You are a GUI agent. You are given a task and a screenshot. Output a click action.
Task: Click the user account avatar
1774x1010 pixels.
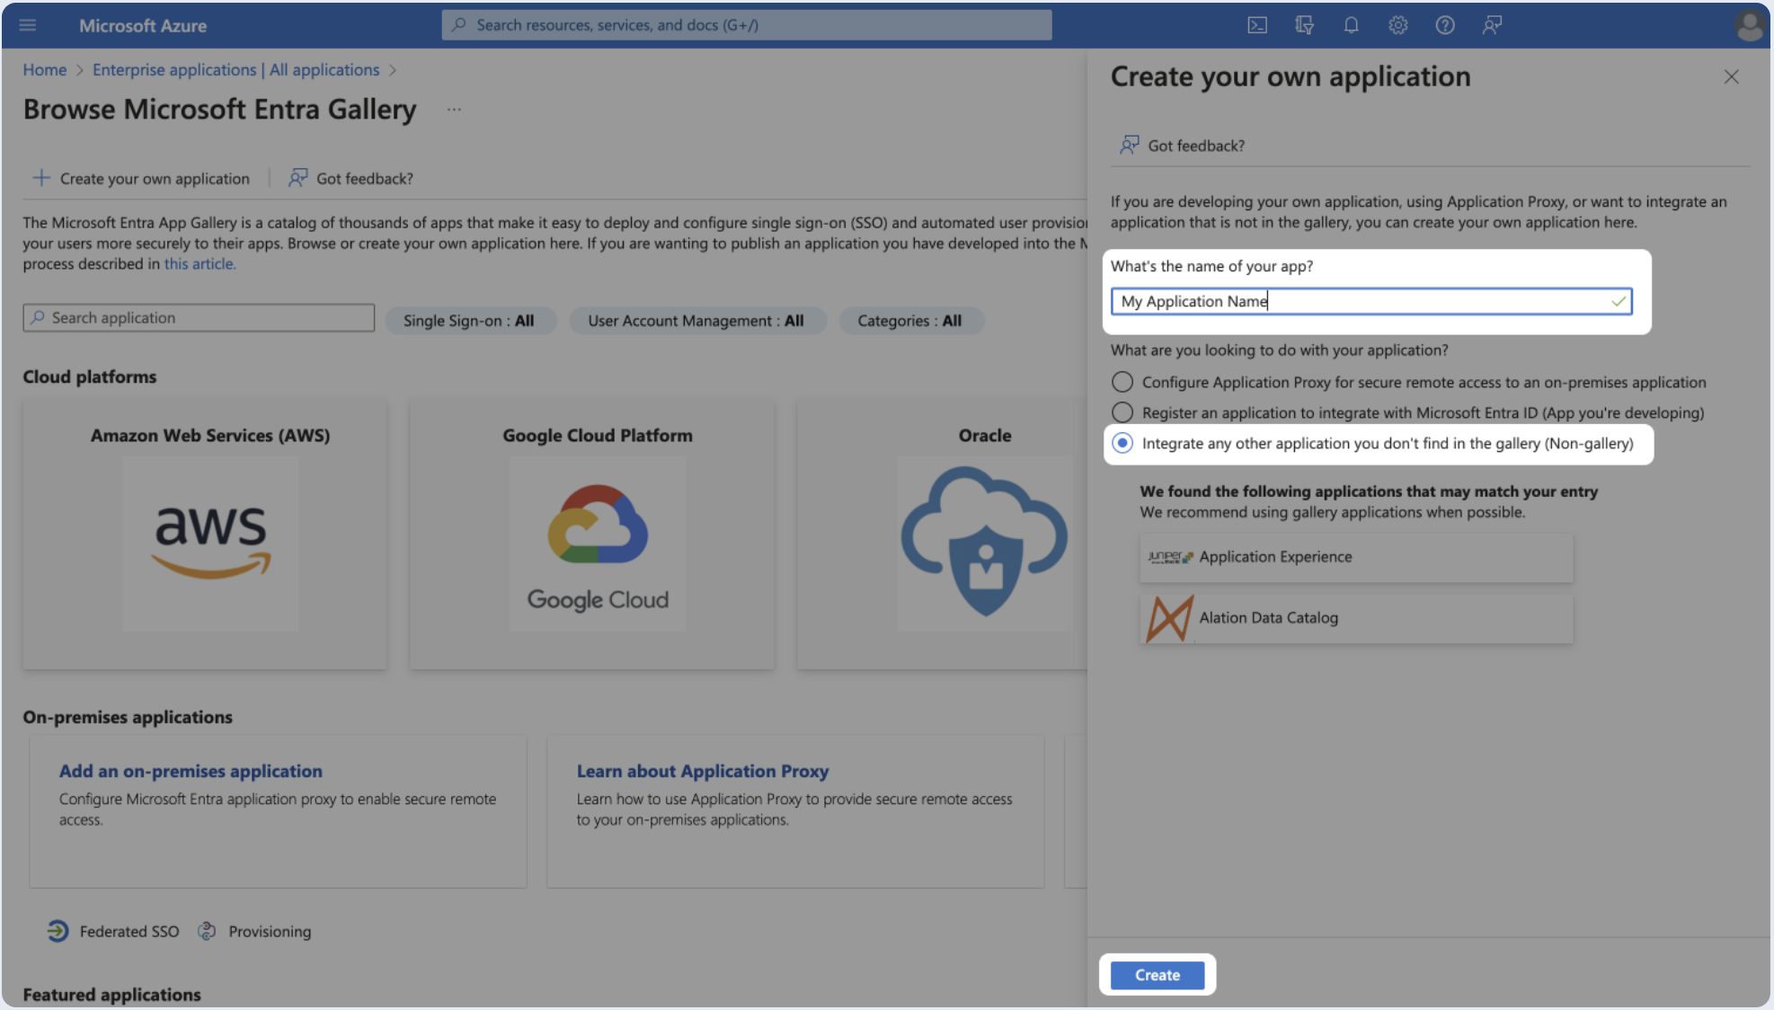(x=1749, y=25)
